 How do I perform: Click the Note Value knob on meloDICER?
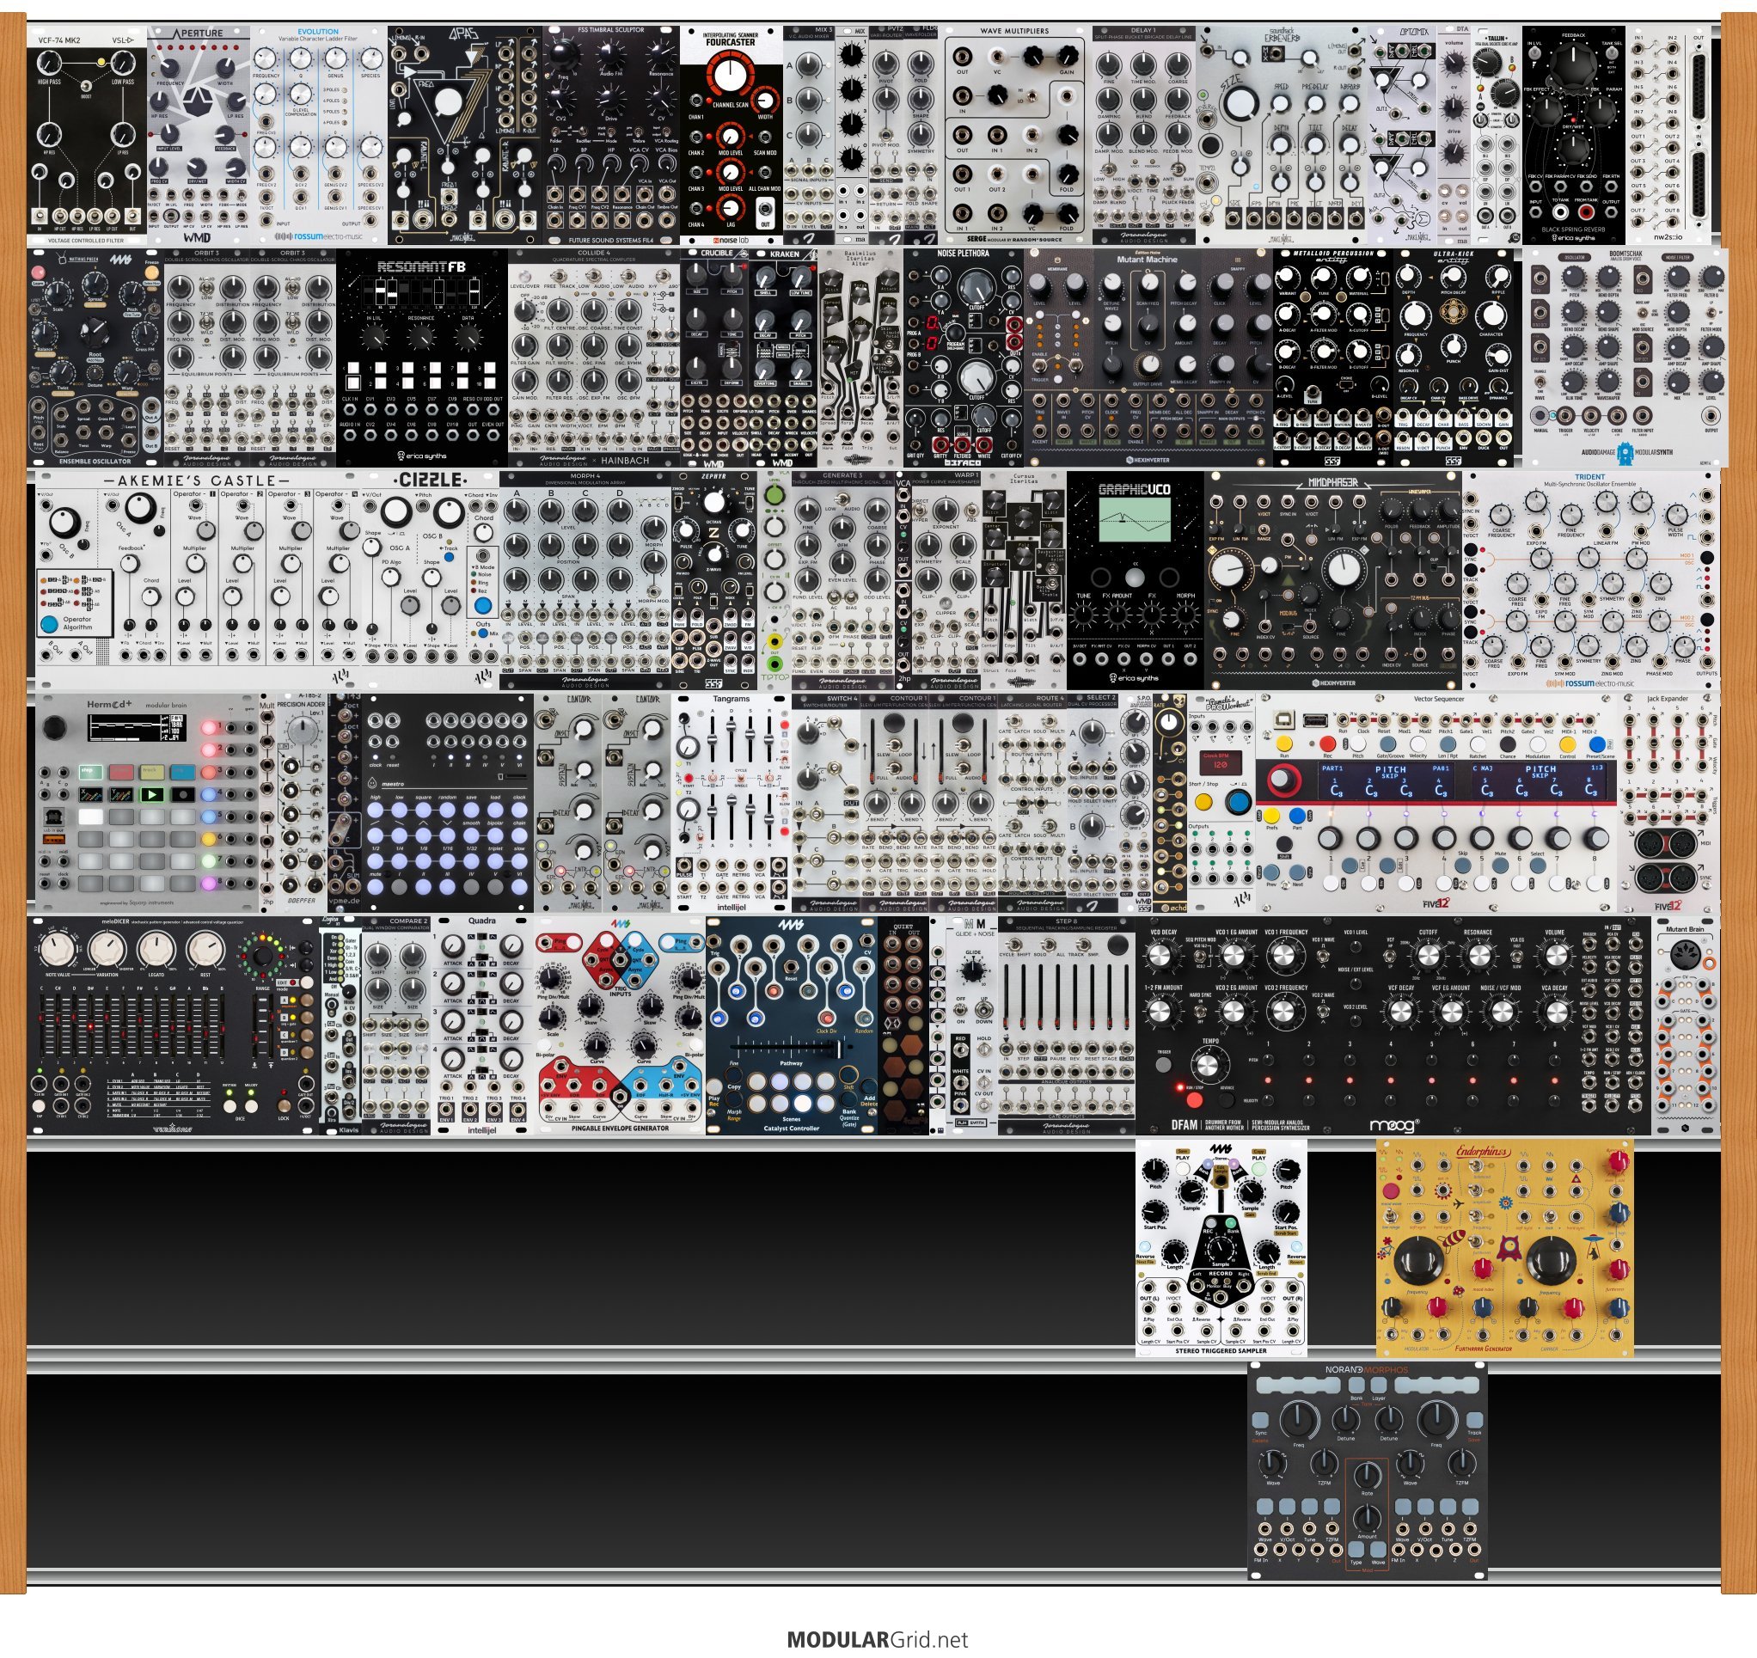point(57,949)
